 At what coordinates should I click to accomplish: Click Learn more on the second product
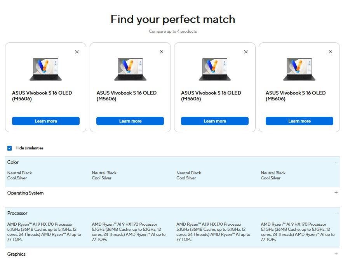[x=130, y=121]
